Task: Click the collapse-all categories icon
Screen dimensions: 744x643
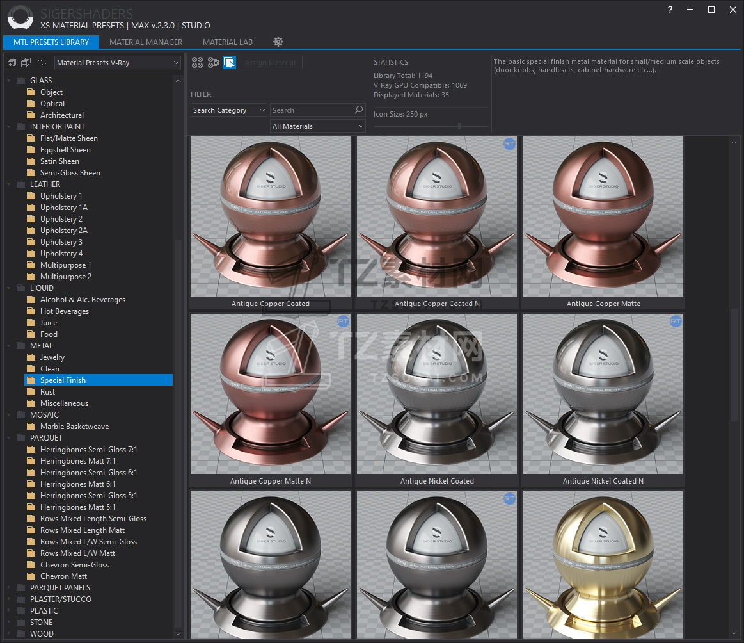Action: point(26,63)
